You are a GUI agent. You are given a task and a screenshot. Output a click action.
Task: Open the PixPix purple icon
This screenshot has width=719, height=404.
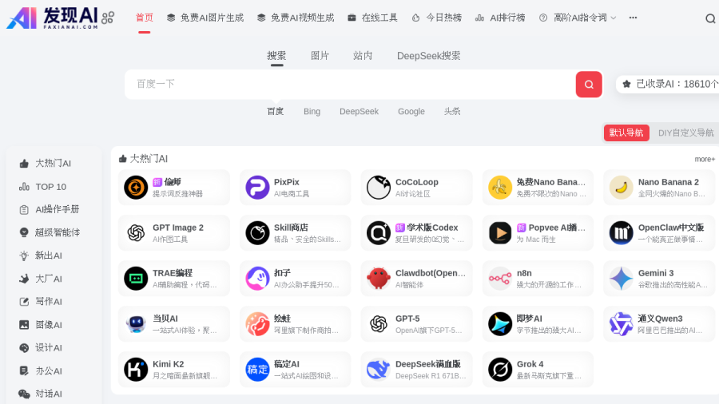coord(257,187)
